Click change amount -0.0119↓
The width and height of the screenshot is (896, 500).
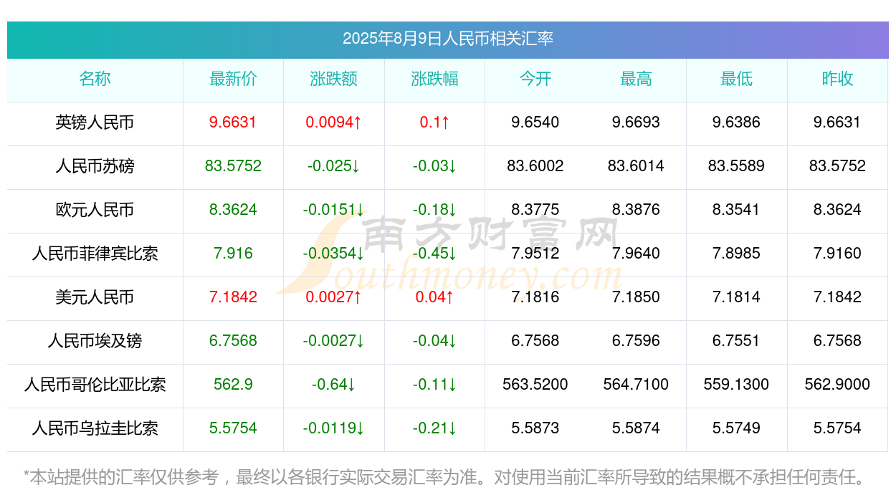coord(334,428)
